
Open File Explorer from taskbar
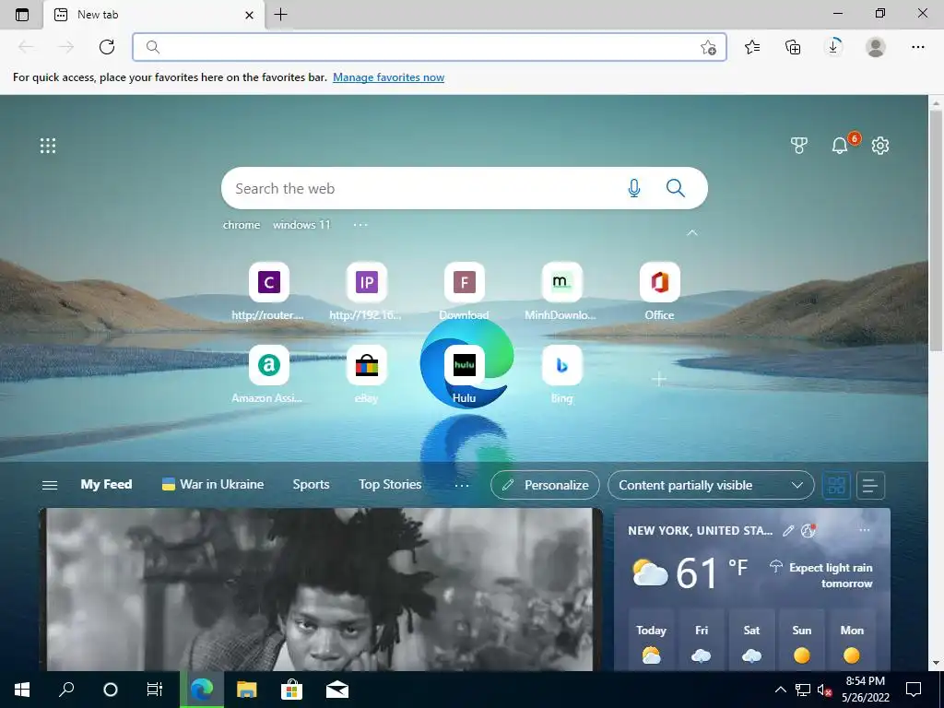tap(247, 690)
